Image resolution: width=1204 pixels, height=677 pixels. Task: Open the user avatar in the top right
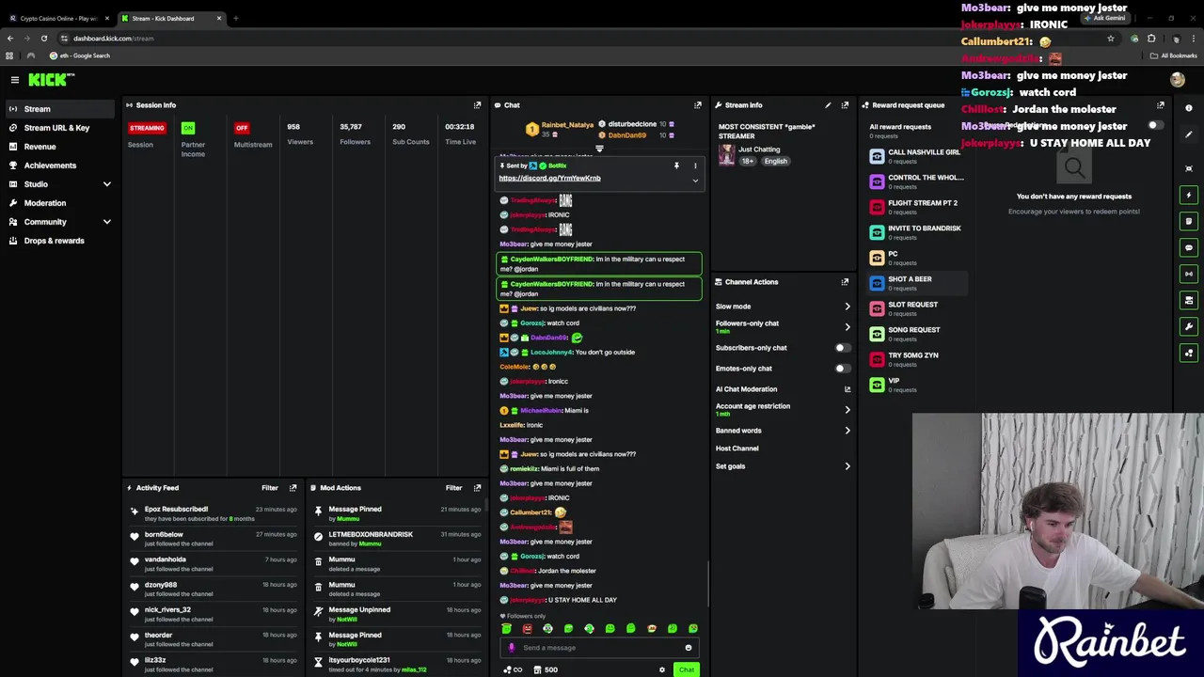pos(1177,81)
